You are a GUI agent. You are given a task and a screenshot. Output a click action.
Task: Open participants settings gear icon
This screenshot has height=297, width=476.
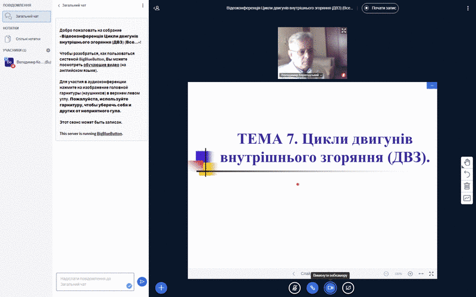coord(48,50)
